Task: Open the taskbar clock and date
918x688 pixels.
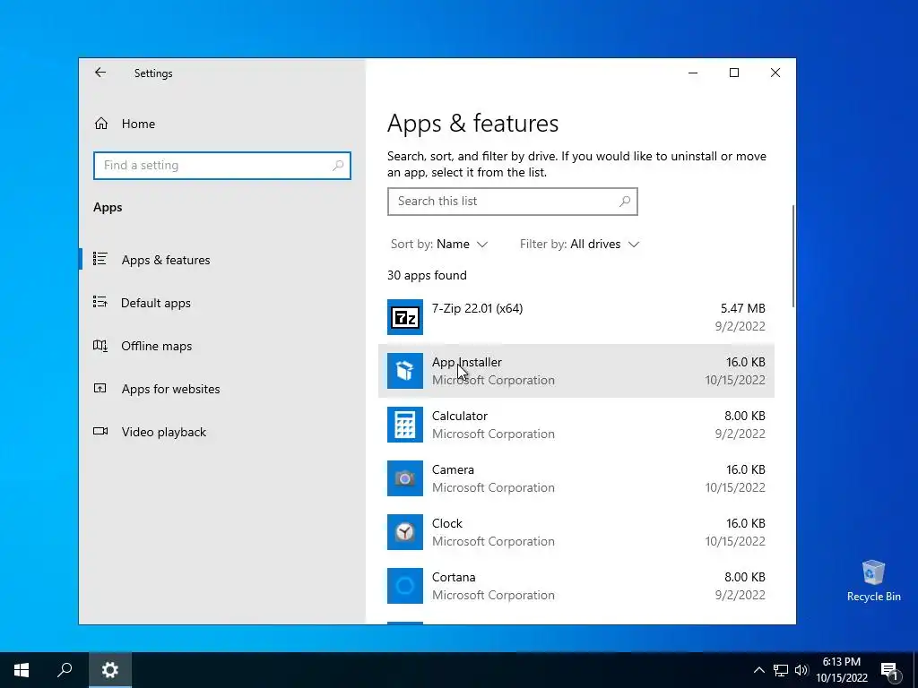Action: pos(842,670)
